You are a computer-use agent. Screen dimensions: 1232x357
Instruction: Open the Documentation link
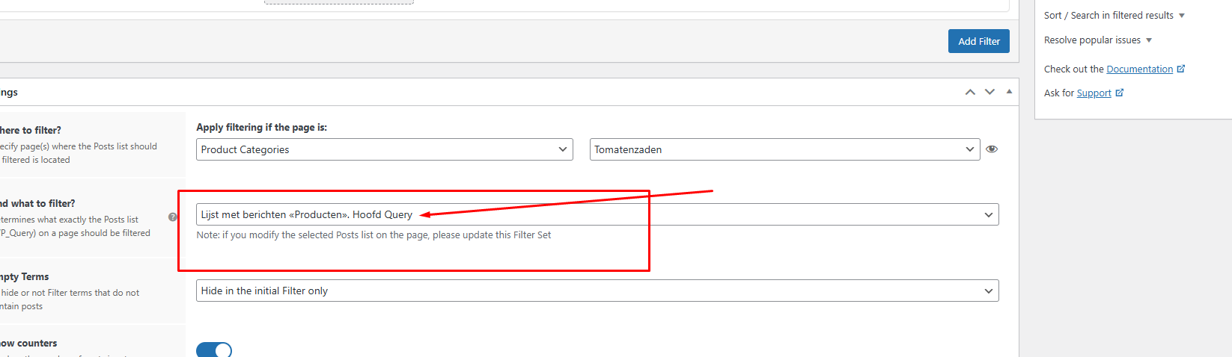[1139, 69]
